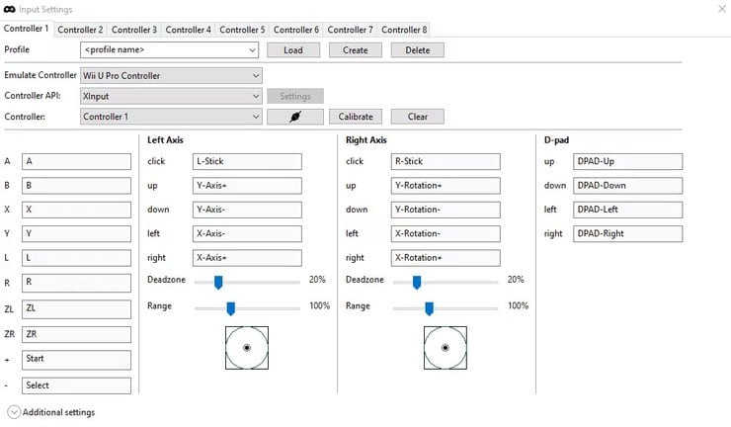Click the R button mapping field

click(x=76, y=283)
